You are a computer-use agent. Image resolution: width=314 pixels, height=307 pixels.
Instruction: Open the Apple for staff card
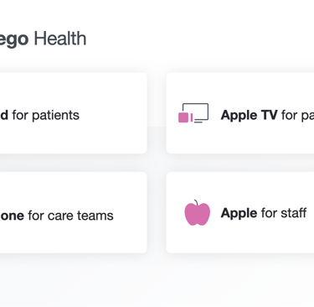pos(240,212)
